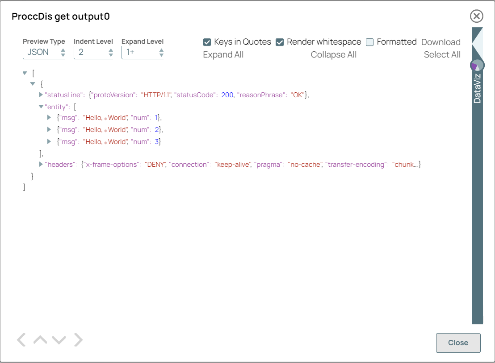Enable the Formatted checkbox
The height and width of the screenshot is (363, 495).
coord(369,41)
